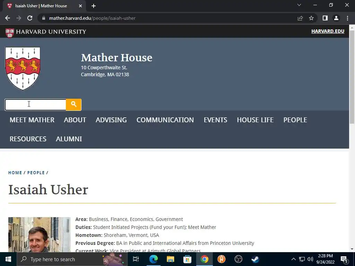
Task: Open the browser side panel icon
Action: tap(325, 18)
